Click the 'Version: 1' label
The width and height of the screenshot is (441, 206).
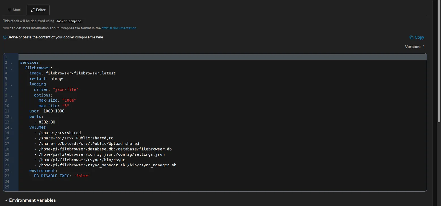coord(415,47)
